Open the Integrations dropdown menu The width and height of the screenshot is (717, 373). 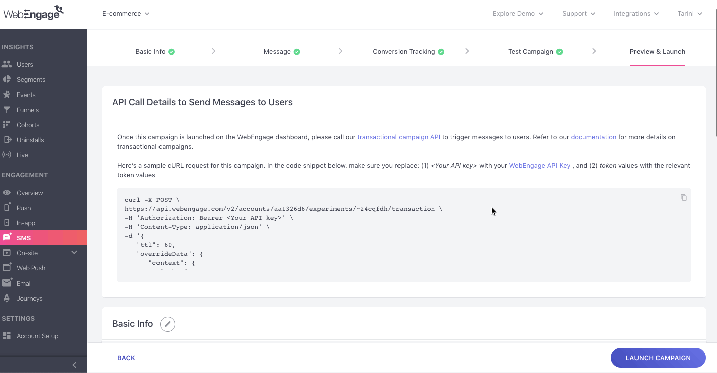[636, 14]
